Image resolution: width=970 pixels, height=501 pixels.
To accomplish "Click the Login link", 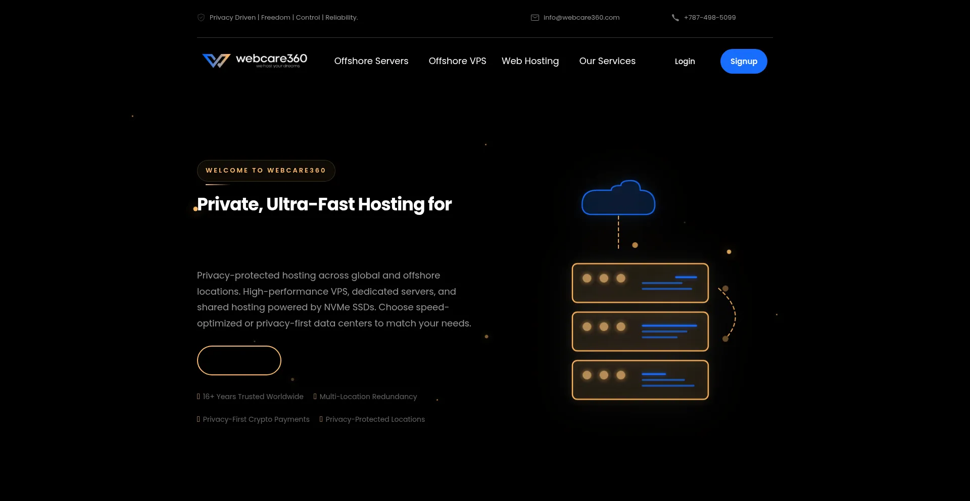I will pyautogui.click(x=685, y=62).
